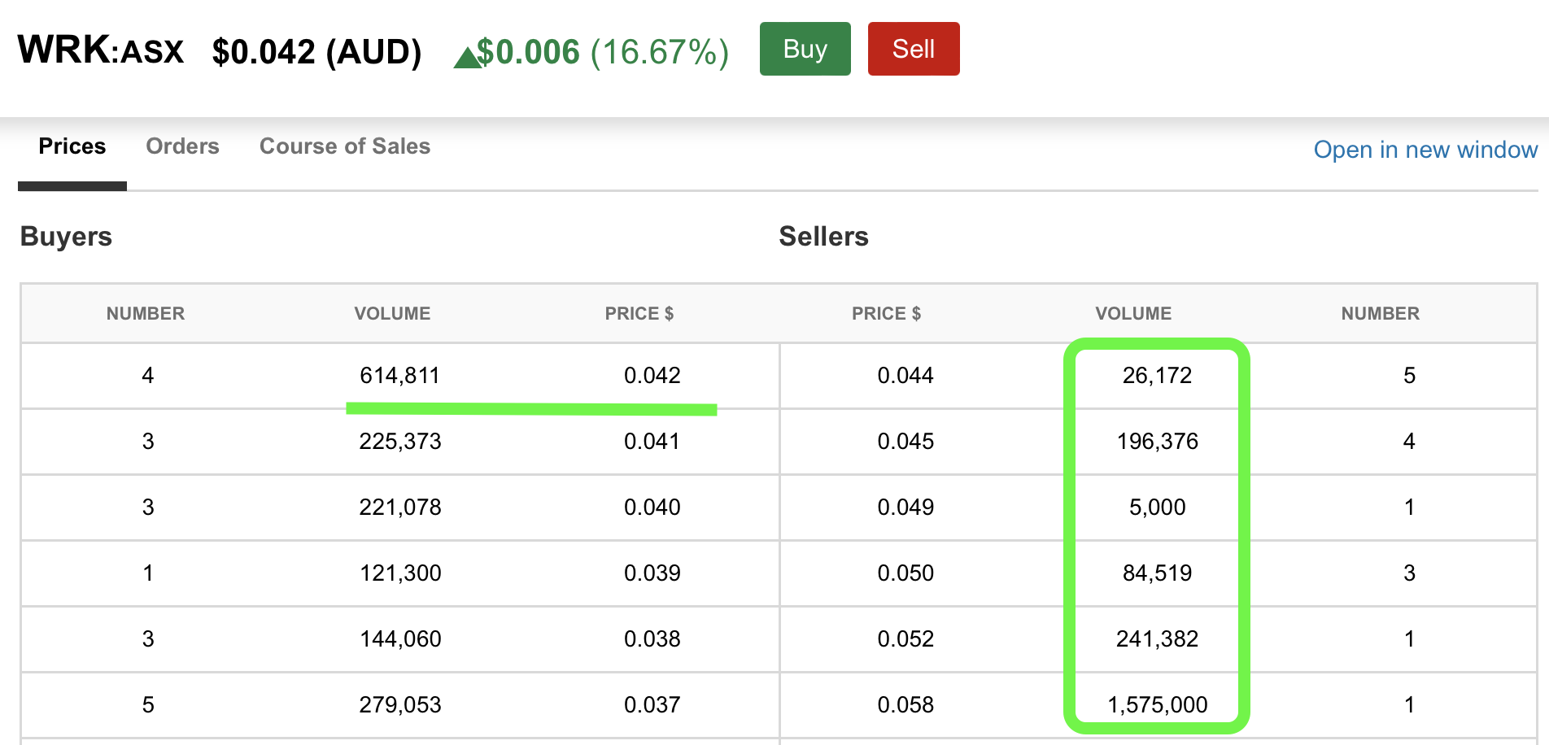Click the sellers NUMBER column header

(x=1381, y=314)
